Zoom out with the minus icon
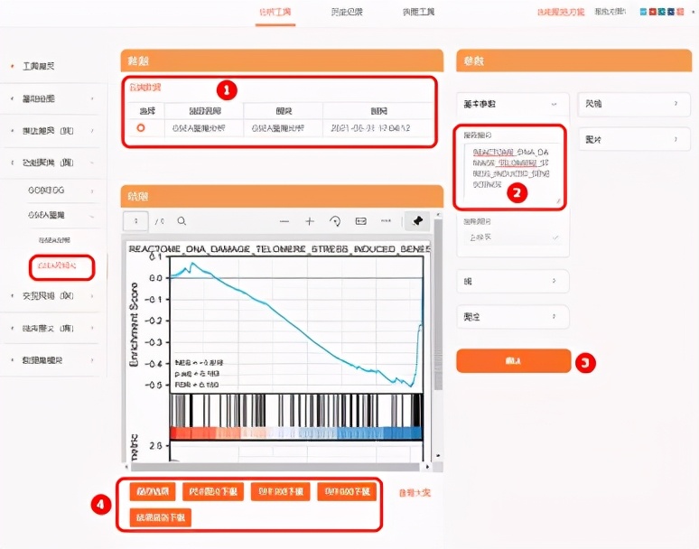The width and height of the screenshot is (699, 549). [x=284, y=221]
